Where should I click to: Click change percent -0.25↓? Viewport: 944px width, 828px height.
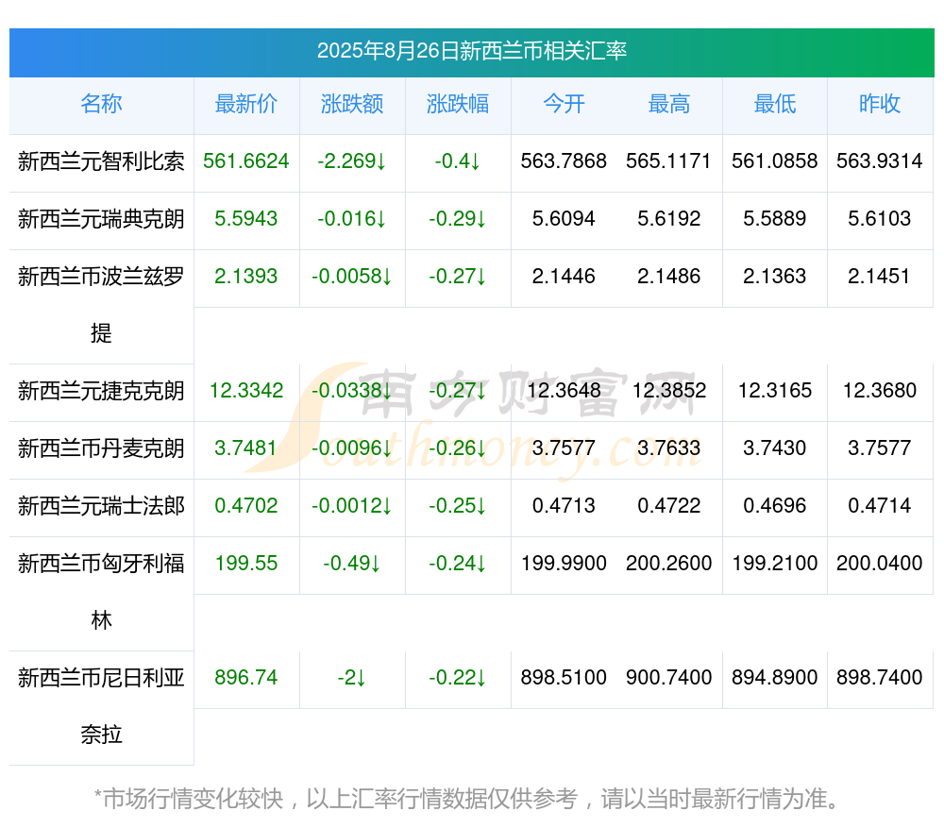pos(458,506)
